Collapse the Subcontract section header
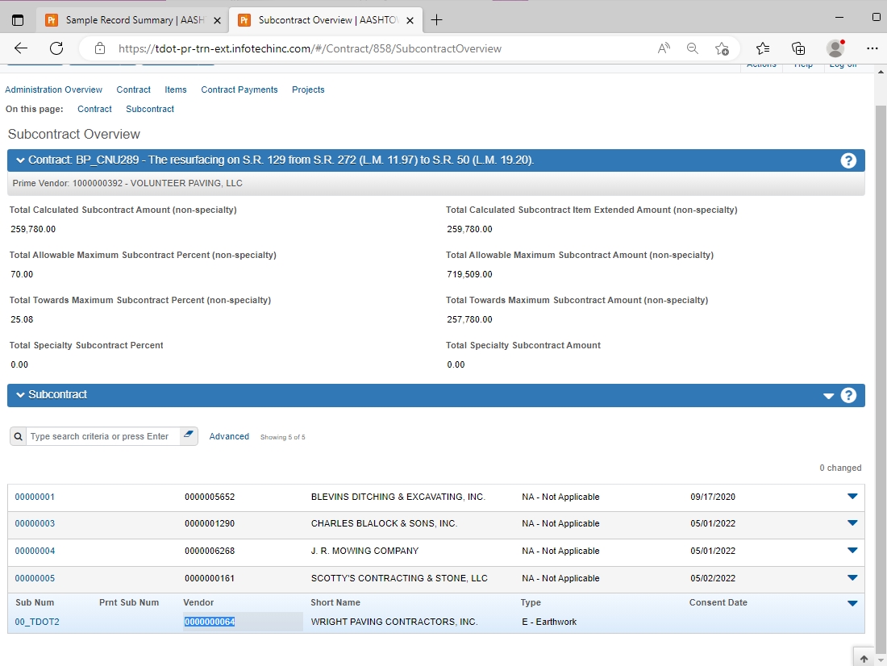This screenshot has width=887, height=666. point(20,394)
